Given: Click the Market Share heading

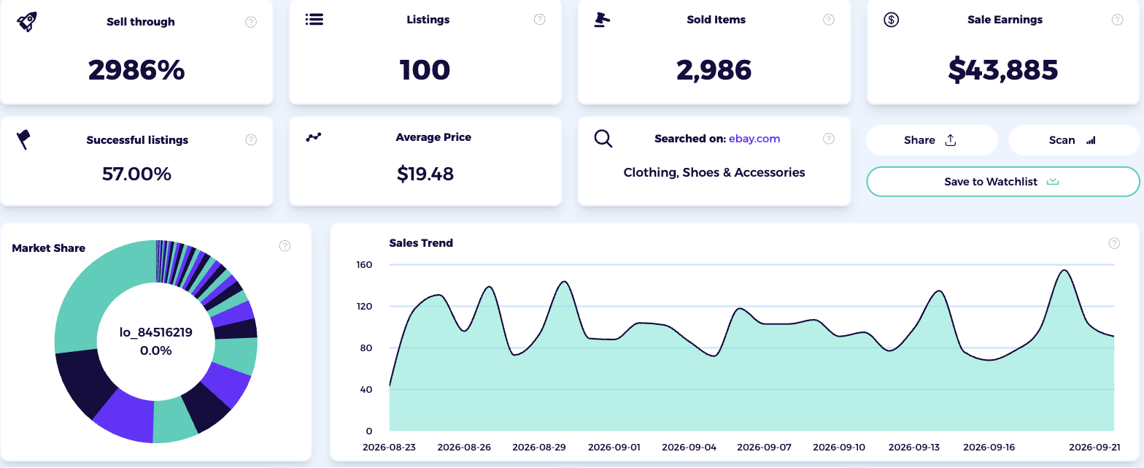Looking at the screenshot, I should [49, 248].
